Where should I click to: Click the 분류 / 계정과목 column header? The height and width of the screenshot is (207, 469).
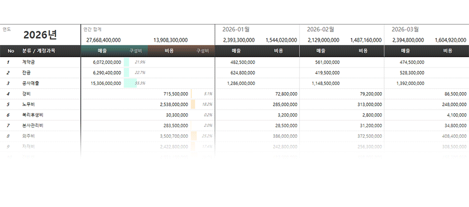(39, 51)
